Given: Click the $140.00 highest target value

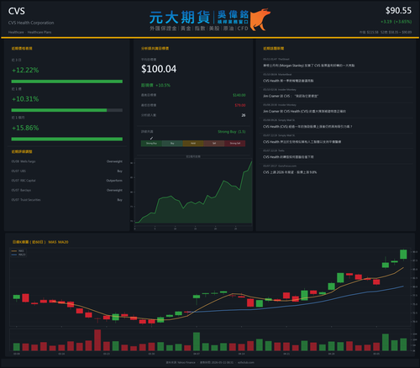Looking at the screenshot, I should [239, 95].
